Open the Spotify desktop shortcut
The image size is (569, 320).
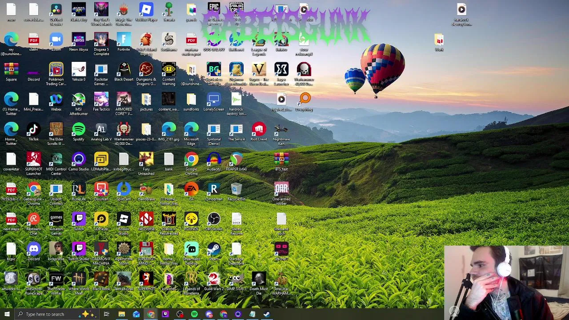pos(79,132)
